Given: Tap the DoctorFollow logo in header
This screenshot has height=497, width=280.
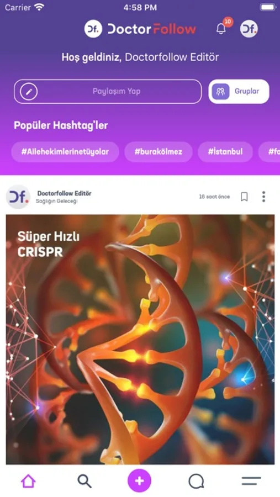Looking at the screenshot, I should (x=140, y=29).
